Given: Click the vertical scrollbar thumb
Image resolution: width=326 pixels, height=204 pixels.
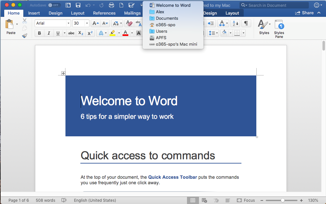Looking at the screenshot, I should tap(323, 46).
